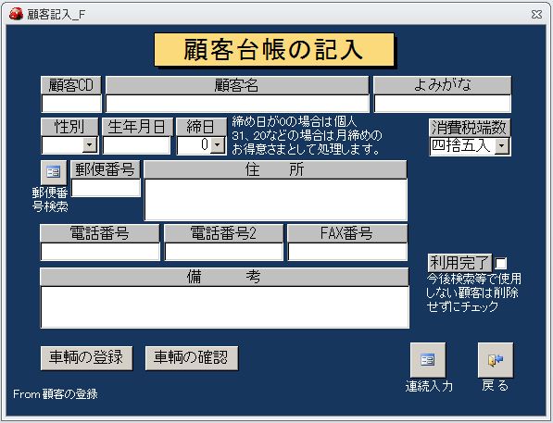Click the 顧客台帳の記入 title banner

274,49
